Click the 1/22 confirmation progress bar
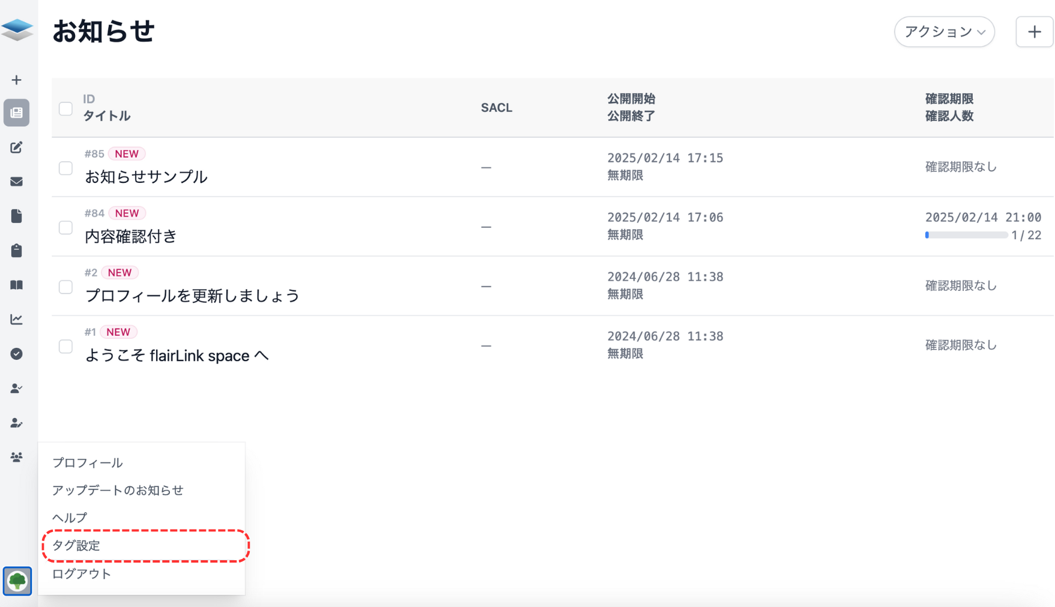This screenshot has height=607, width=1055. tap(966, 235)
